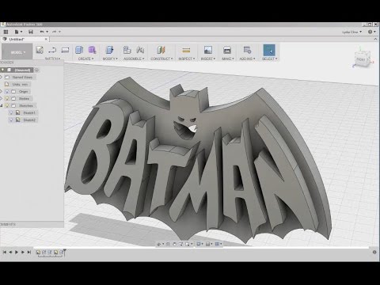The height and width of the screenshot is (285, 380).
Task: Open the CREATE dropdown menu
Action: [86, 59]
